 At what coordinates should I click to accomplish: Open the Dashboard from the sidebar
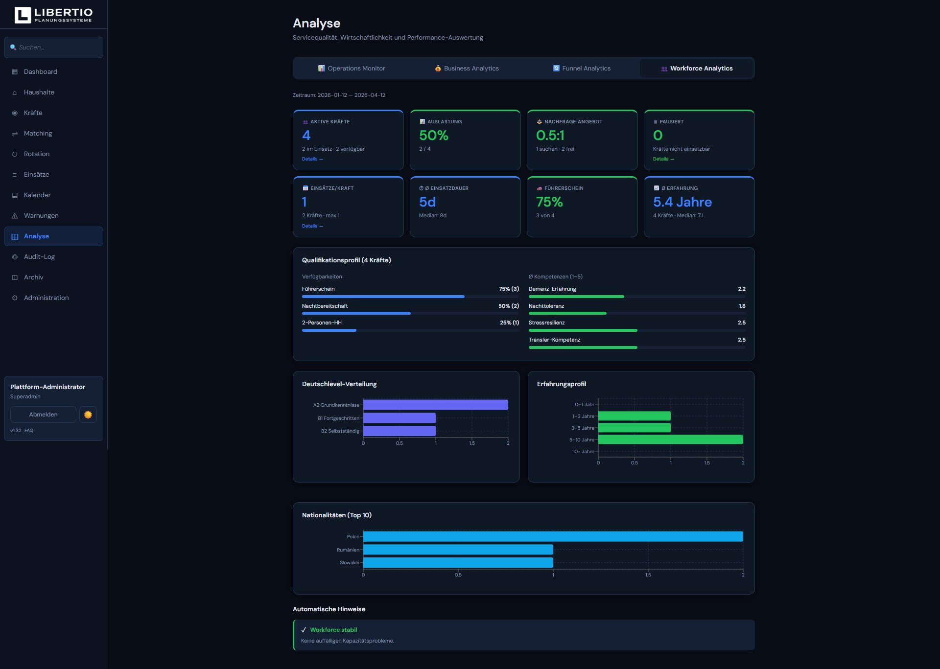pyautogui.click(x=40, y=71)
